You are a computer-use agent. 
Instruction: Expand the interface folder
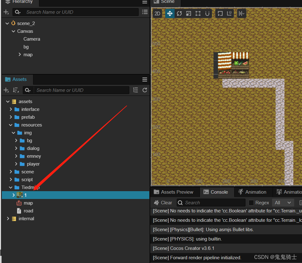11,109
